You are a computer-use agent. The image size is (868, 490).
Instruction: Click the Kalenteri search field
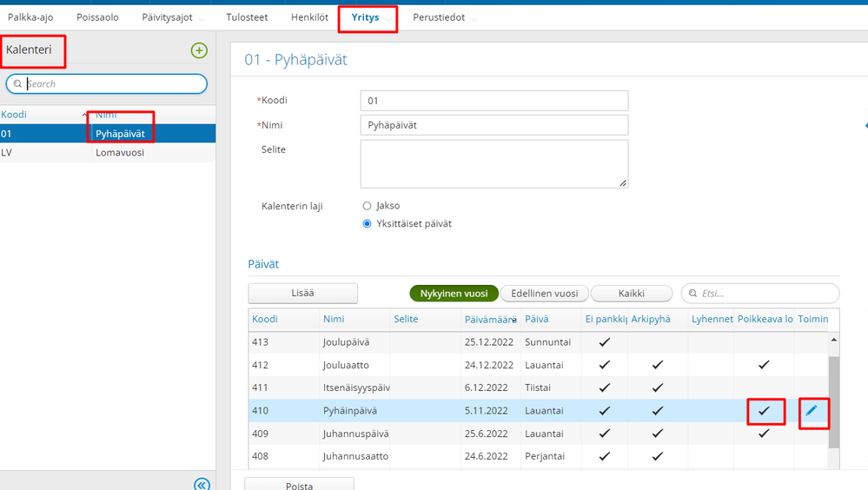pos(106,83)
